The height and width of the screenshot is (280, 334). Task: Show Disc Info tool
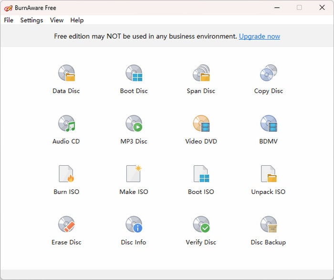click(x=134, y=225)
